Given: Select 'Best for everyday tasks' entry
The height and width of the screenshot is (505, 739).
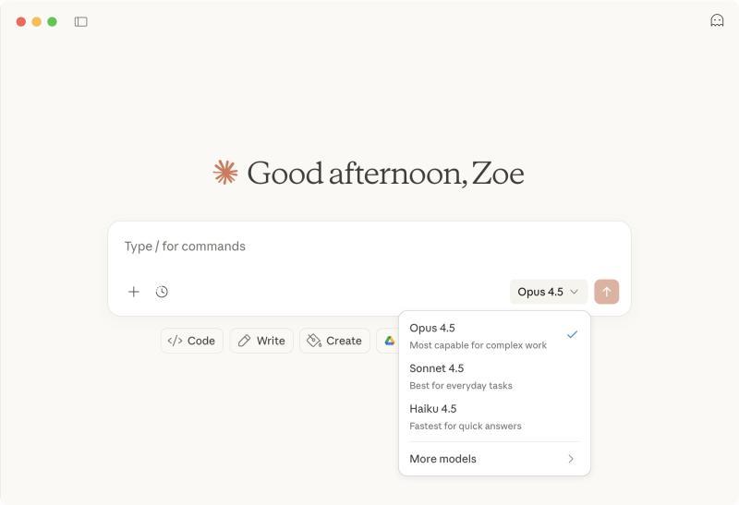Looking at the screenshot, I should (x=461, y=386).
